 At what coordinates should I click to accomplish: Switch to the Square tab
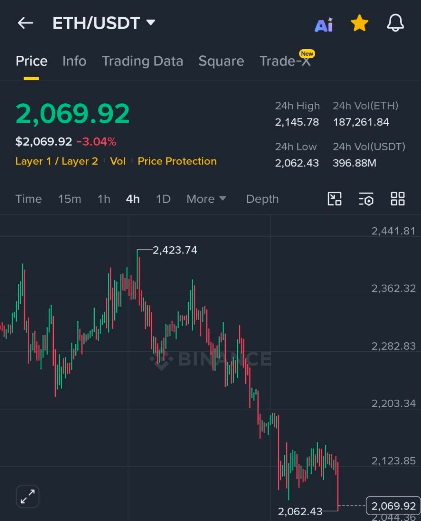pyautogui.click(x=221, y=61)
